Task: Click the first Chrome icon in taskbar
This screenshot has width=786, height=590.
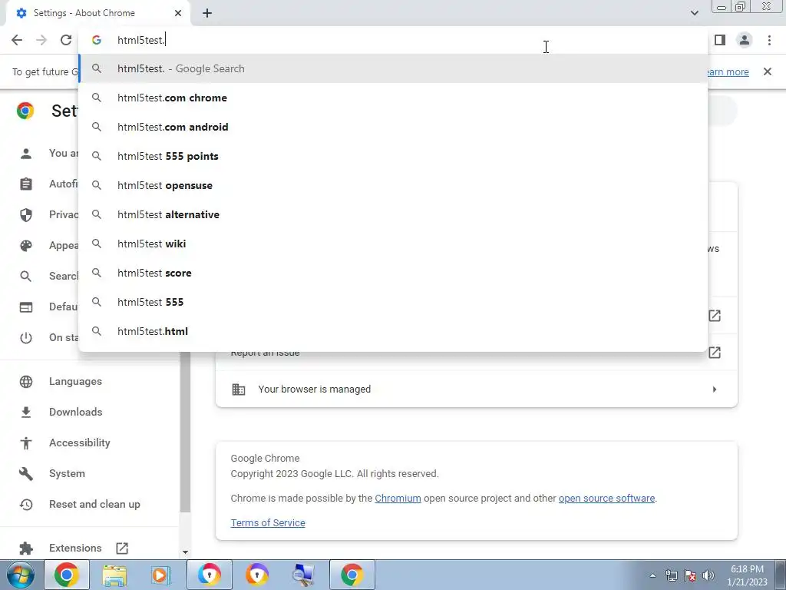Action: [67, 575]
